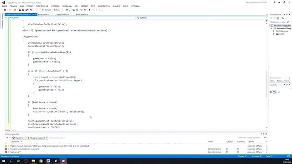Image resolution: width=292 pixels, height=164 pixels.
Task: Click the Properties pages wrench icon
Action: [x=279, y=92]
